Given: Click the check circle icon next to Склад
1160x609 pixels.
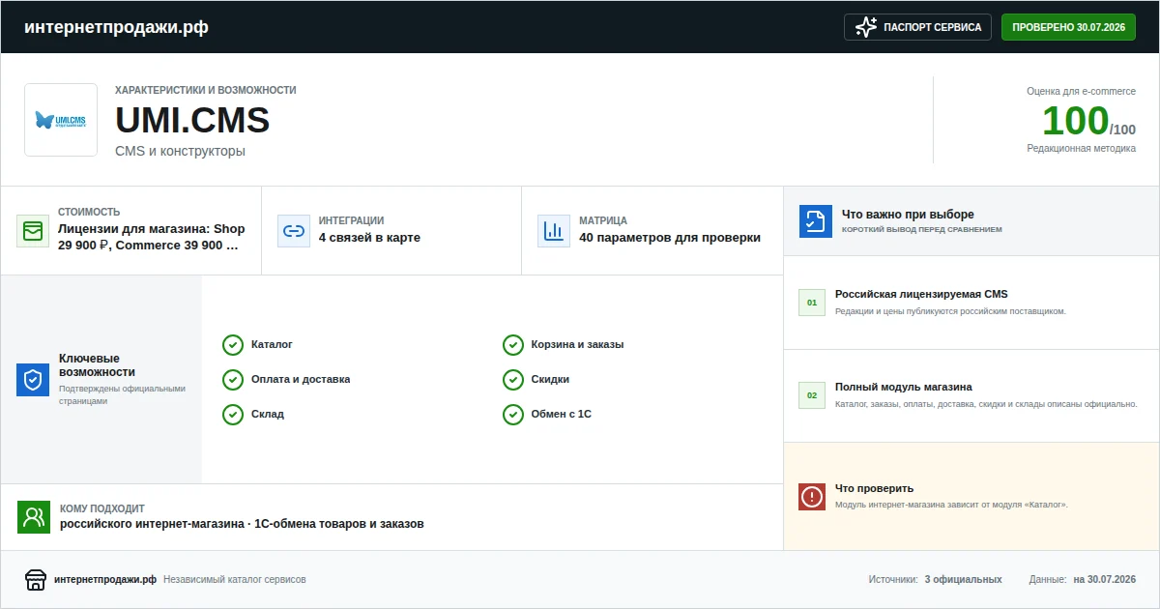Looking at the screenshot, I should [233, 415].
